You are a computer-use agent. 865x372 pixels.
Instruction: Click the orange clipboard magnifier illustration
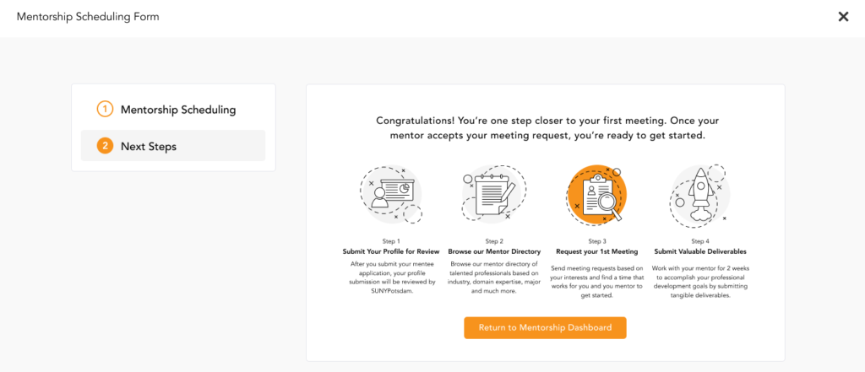(x=597, y=195)
